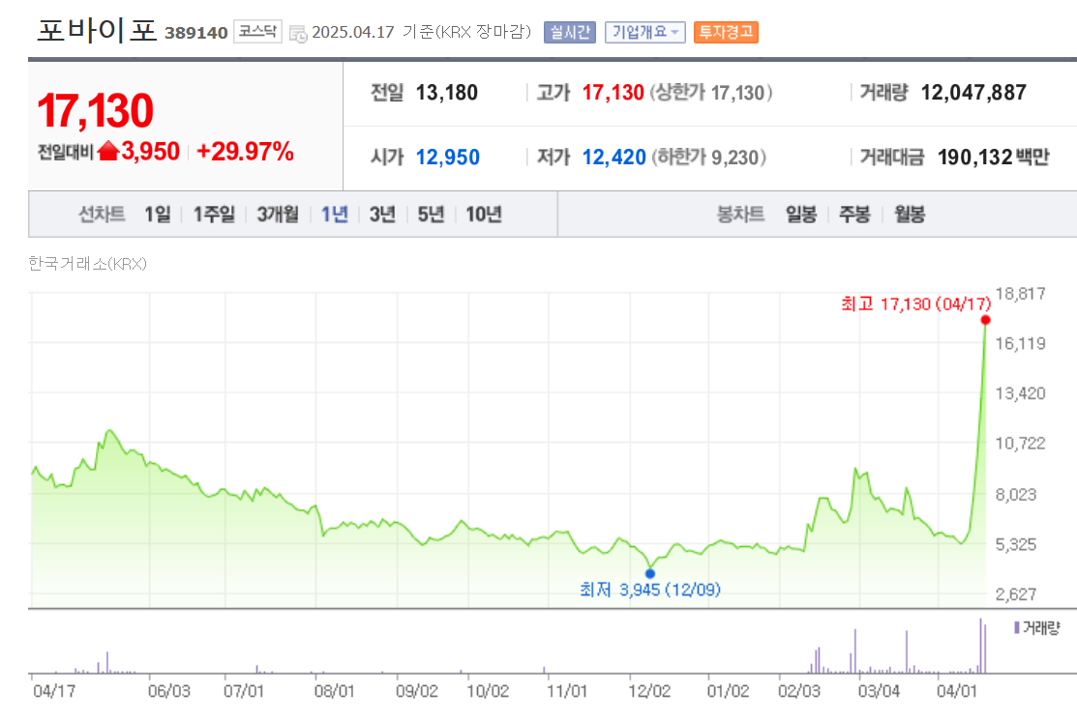Click the 저가 value 12,420
The image size is (1077, 721).
click(x=614, y=158)
